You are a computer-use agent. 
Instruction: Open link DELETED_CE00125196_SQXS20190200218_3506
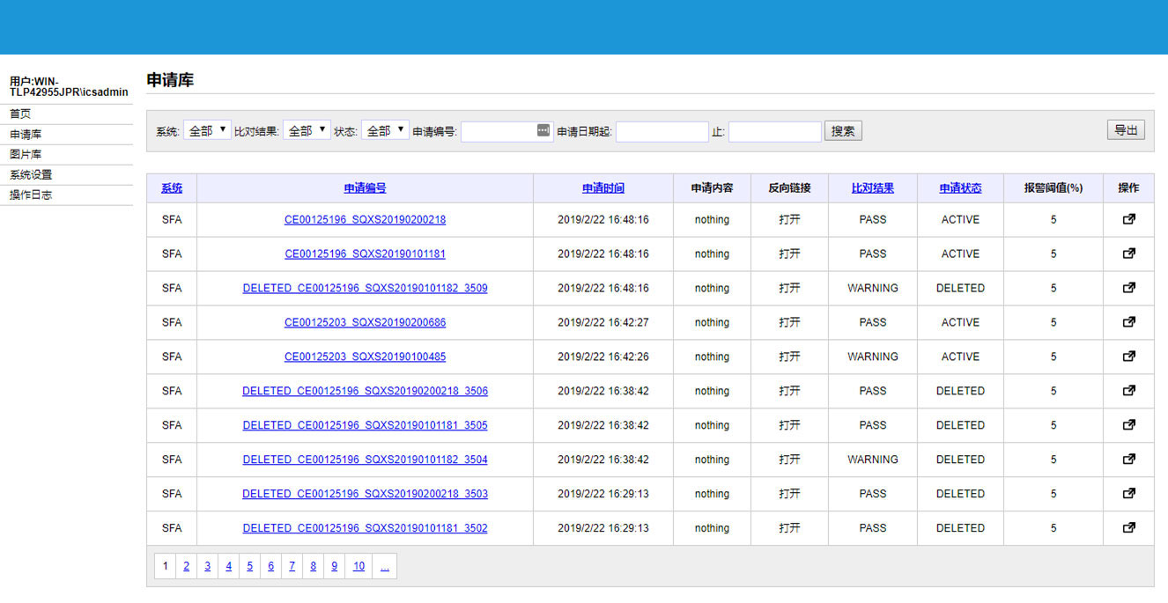click(x=365, y=392)
